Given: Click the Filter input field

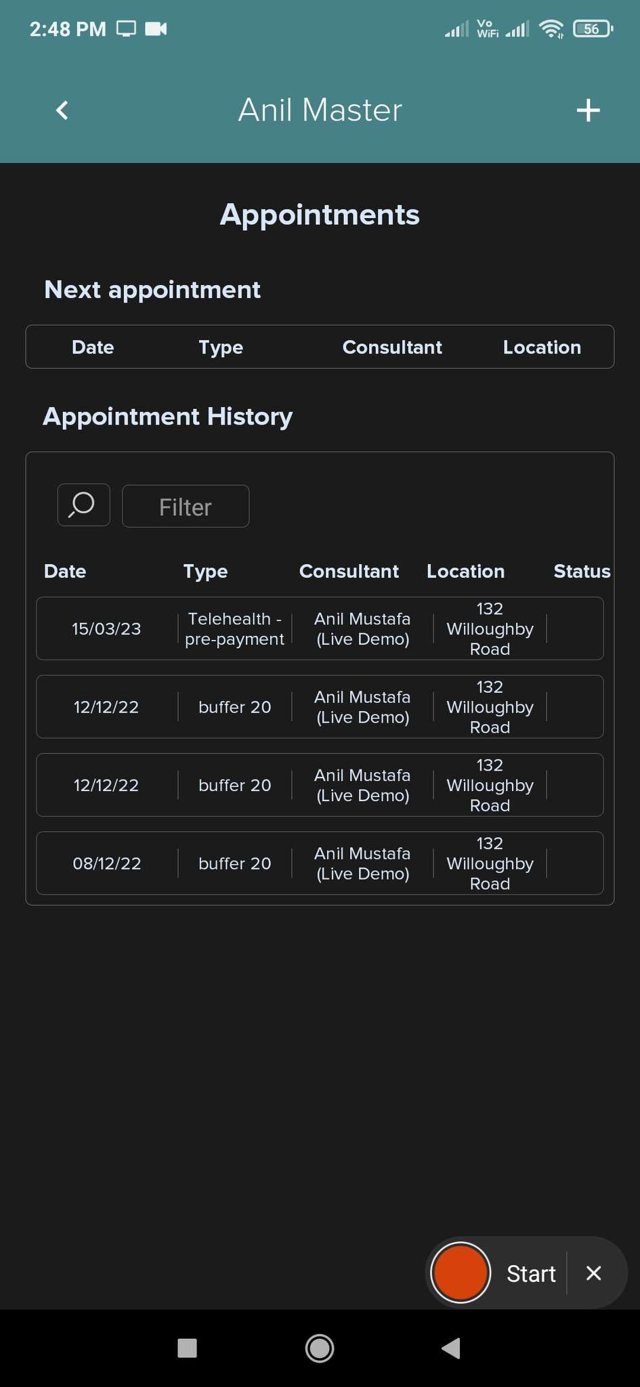Looking at the screenshot, I should (186, 507).
